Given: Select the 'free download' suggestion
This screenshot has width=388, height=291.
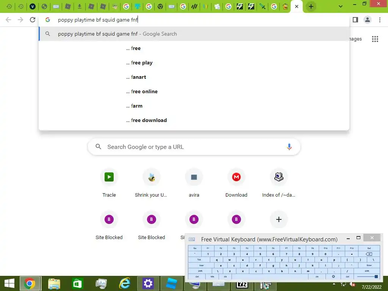Looking at the screenshot, I should pos(194,120).
